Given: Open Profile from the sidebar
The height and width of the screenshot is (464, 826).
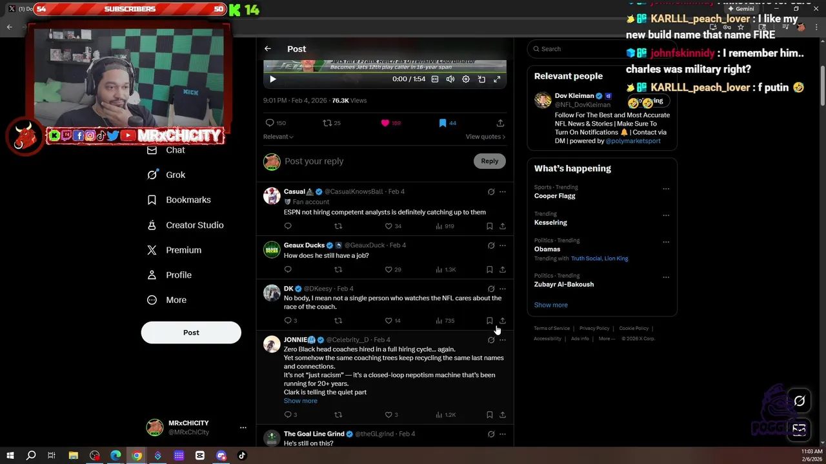Looking at the screenshot, I should click(x=169, y=275).
